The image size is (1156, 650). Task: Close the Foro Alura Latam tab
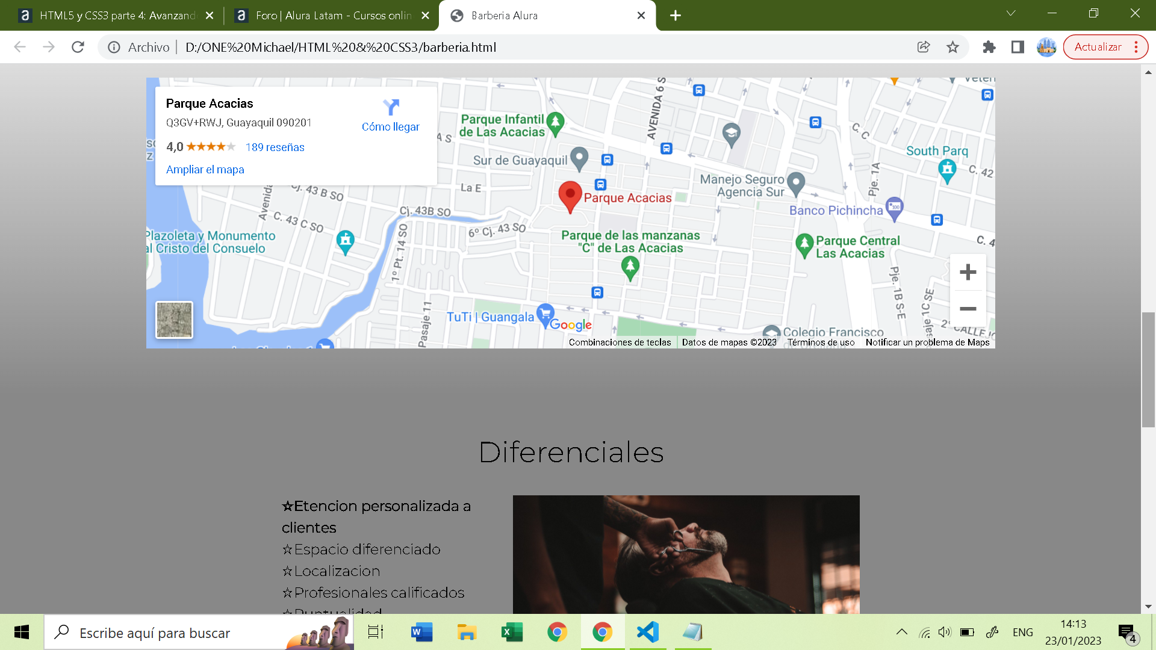click(425, 16)
